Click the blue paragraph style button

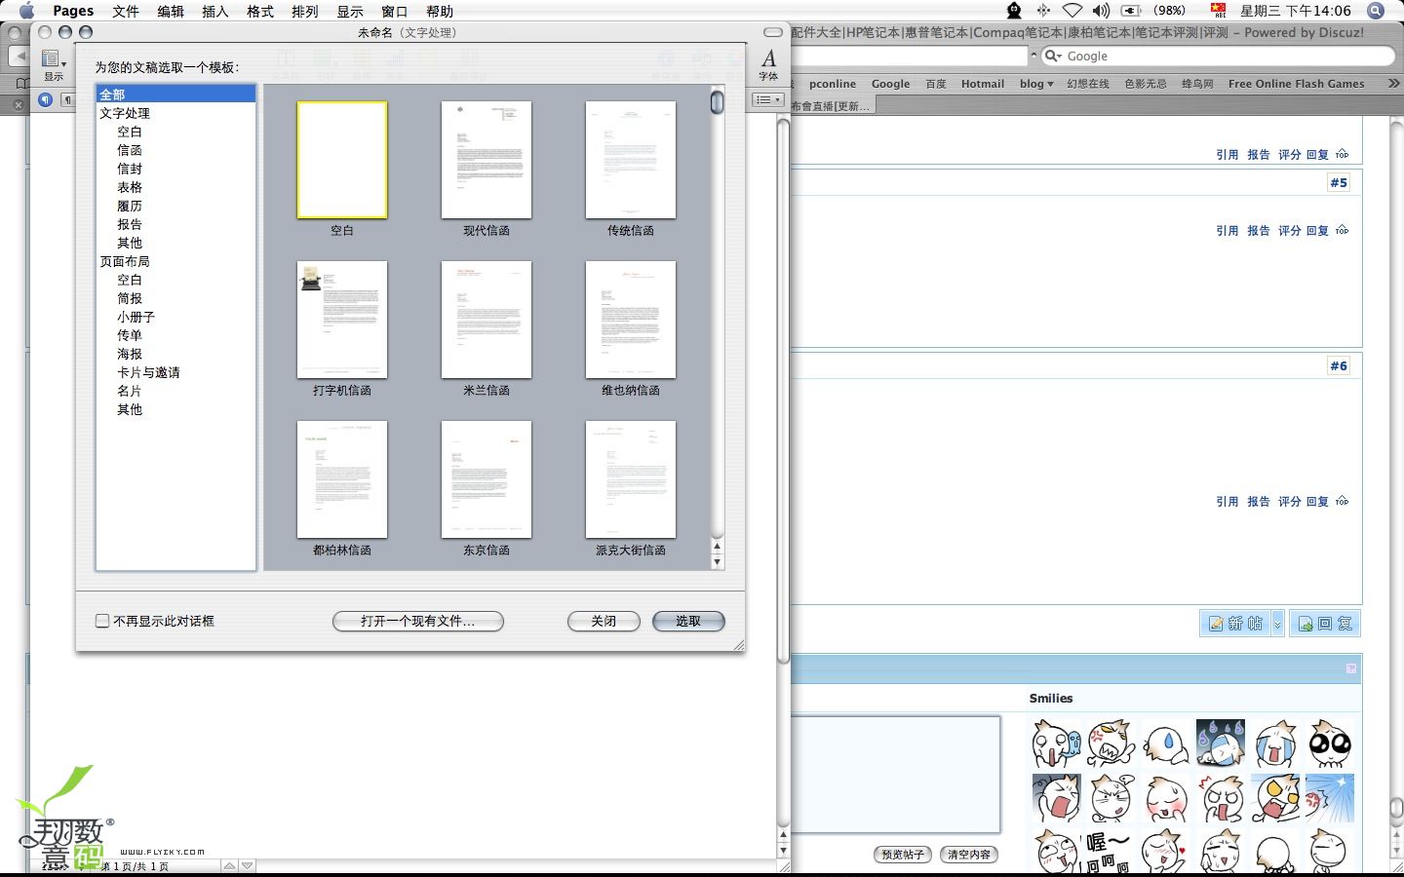pyautogui.click(x=45, y=99)
